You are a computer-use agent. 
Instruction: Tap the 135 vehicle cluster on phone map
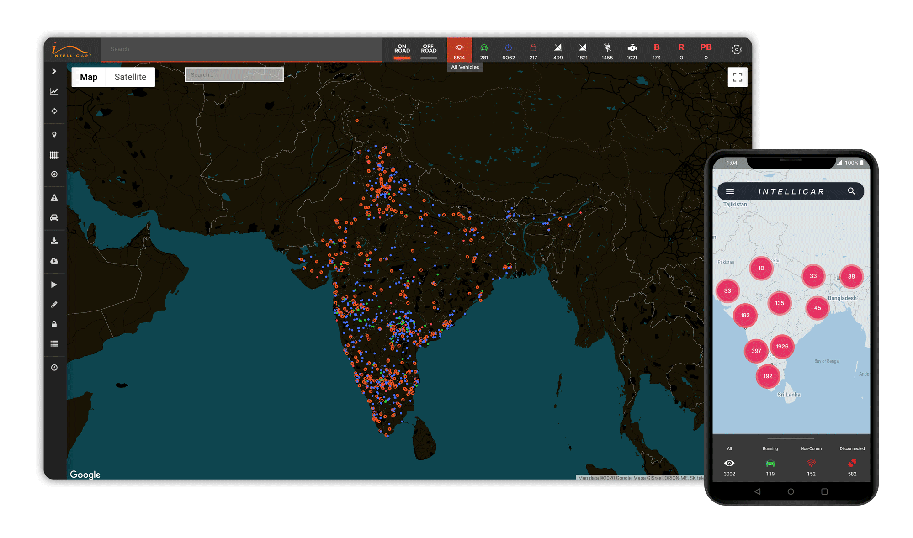click(780, 303)
